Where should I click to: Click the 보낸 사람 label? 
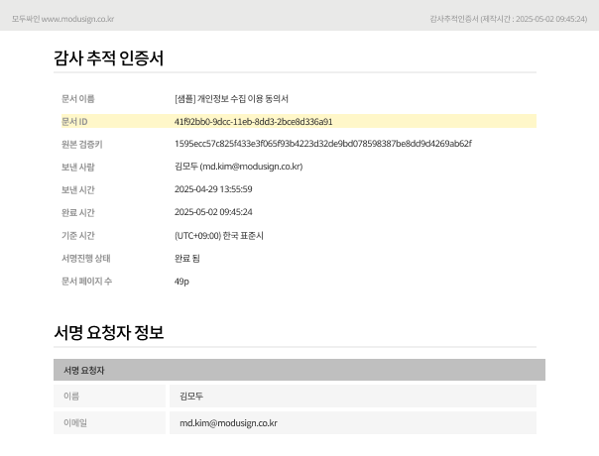tap(78, 168)
